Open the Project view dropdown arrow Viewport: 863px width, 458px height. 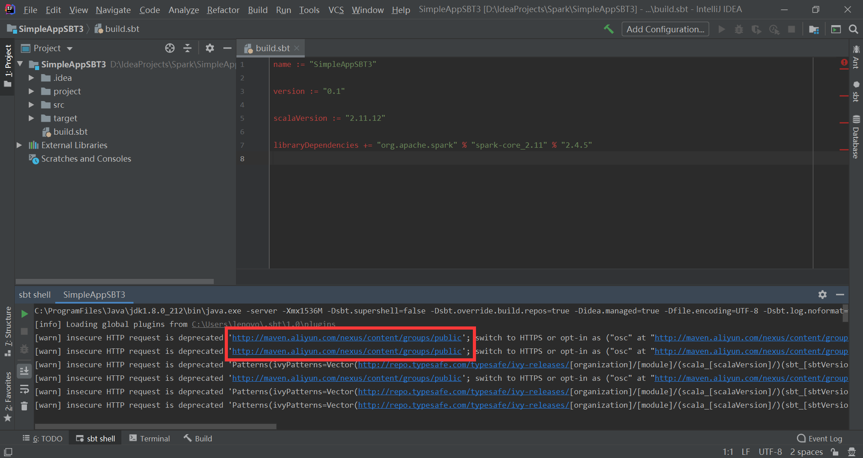point(70,48)
